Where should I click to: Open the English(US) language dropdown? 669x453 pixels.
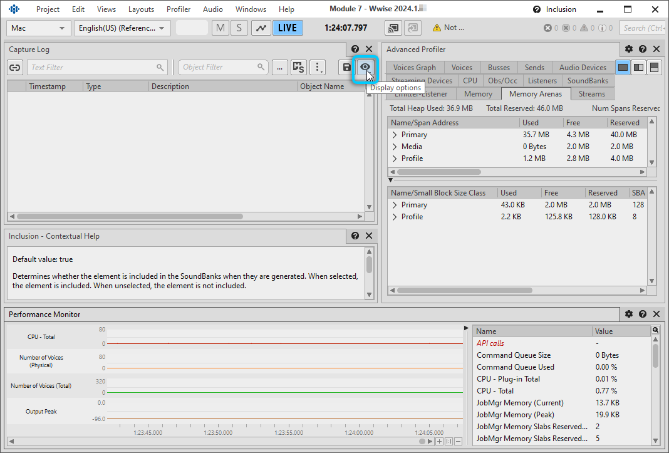tap(122, 28)
